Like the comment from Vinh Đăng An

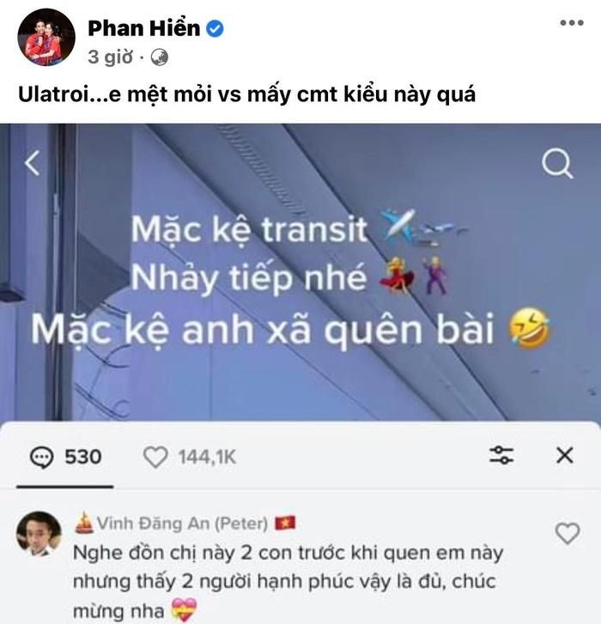coord(568,533)
